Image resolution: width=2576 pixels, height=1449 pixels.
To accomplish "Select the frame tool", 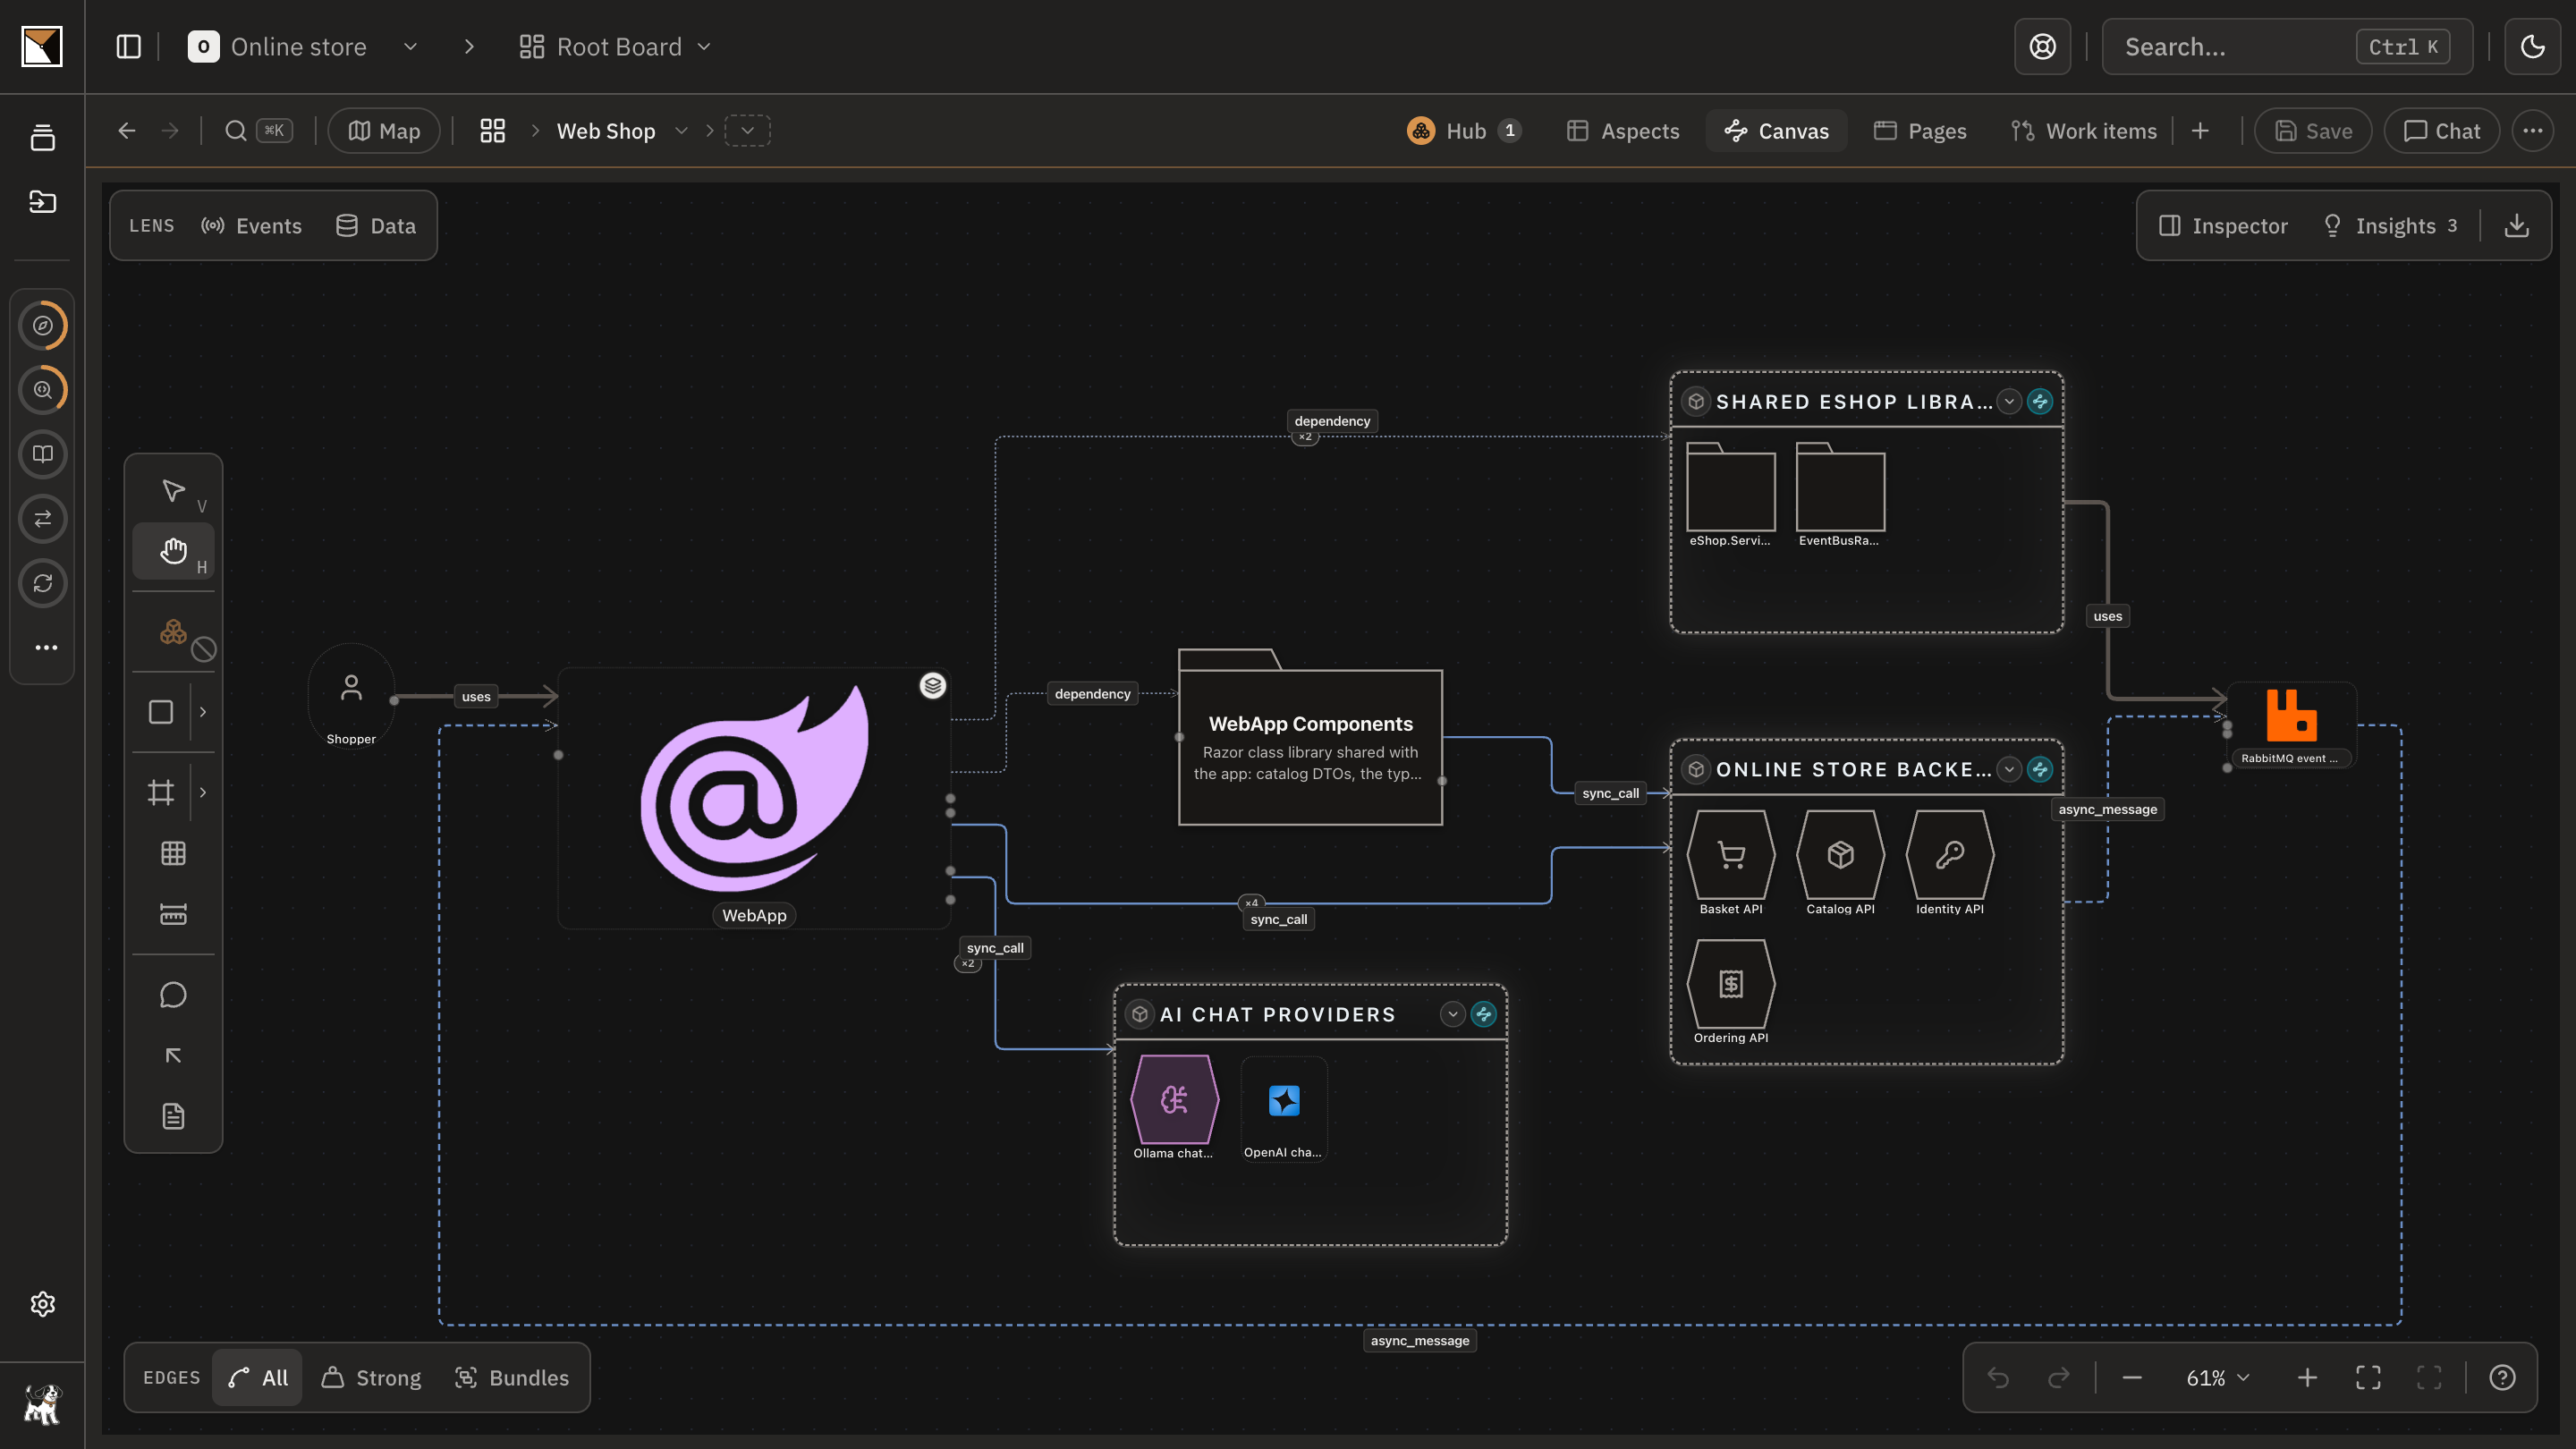I will (x=161, y=793).
